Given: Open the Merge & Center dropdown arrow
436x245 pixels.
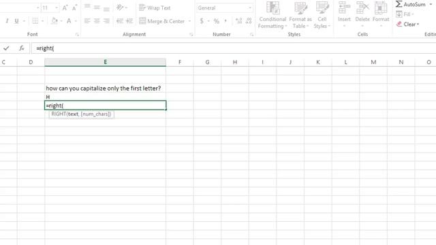Looking at the screenshot, I should click(189, 21).
